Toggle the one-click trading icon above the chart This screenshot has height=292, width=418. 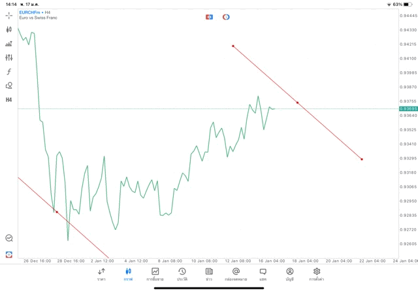(209, 16)
